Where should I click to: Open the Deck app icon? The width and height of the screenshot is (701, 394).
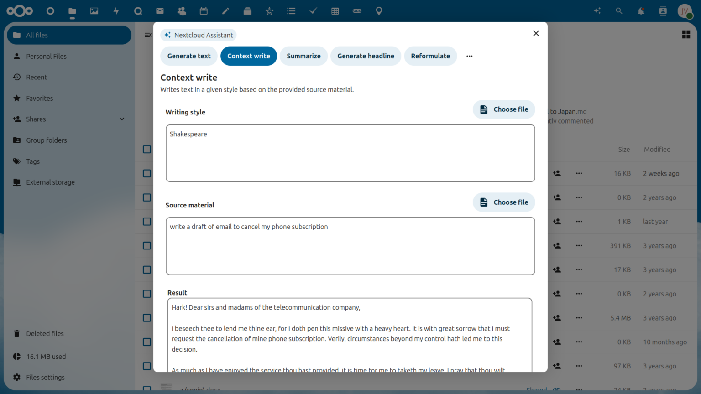click(x=247, y=11)
